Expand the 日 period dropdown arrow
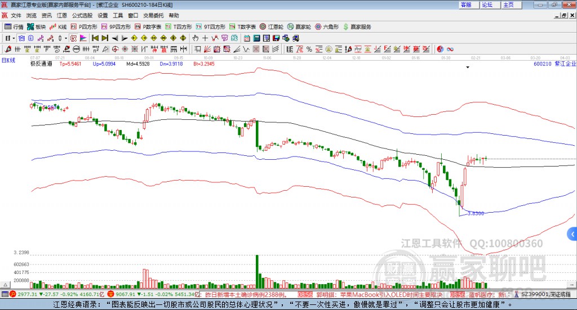Image resolution: width=577 pixels, height=310 pixels. coord(14,38)
